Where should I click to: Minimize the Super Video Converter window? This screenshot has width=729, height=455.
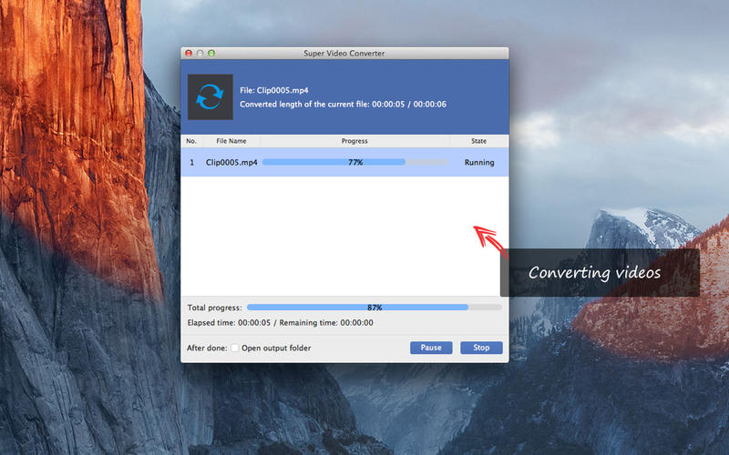tap(200, 54)
